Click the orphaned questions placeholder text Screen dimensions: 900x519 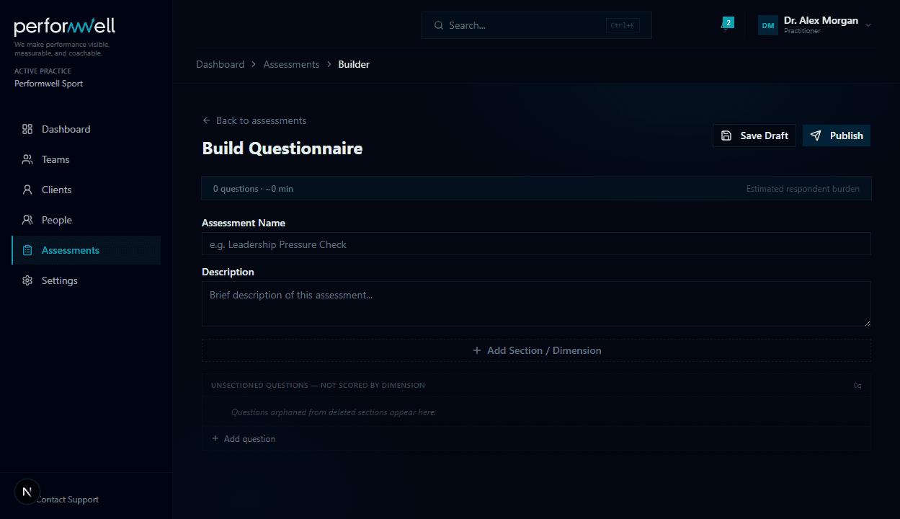click(334, 412)
